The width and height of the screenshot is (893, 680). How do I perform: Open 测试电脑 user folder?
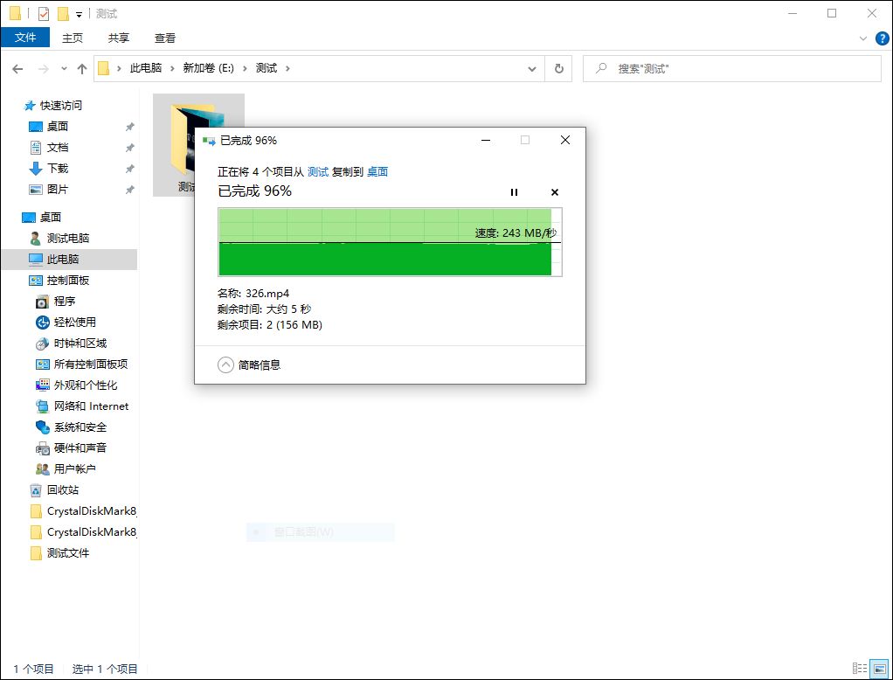[68, 238]
